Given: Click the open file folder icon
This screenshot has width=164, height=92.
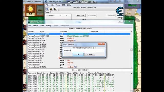Looking at the screenshot, I should 51,9.
